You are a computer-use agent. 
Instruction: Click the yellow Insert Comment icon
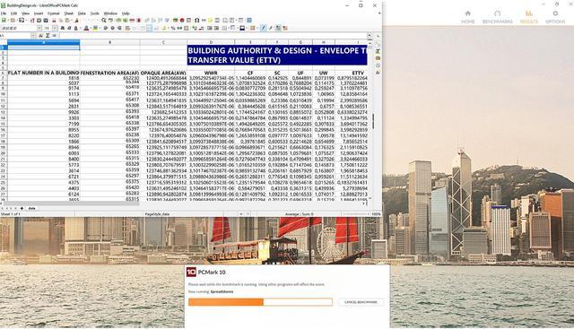pos(210,20)
